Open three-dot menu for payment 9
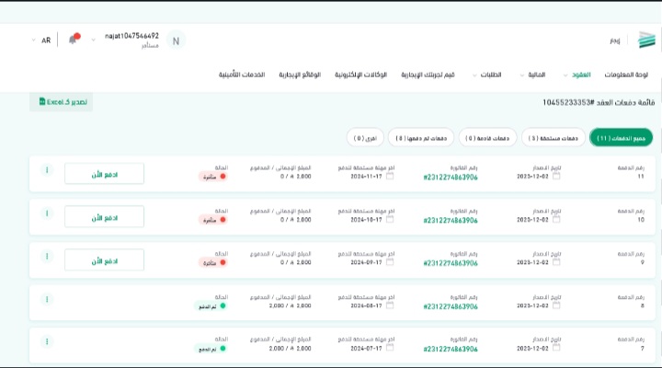Image resolution: width=662 pixels, height=368 pixels. tap(47, 256)
